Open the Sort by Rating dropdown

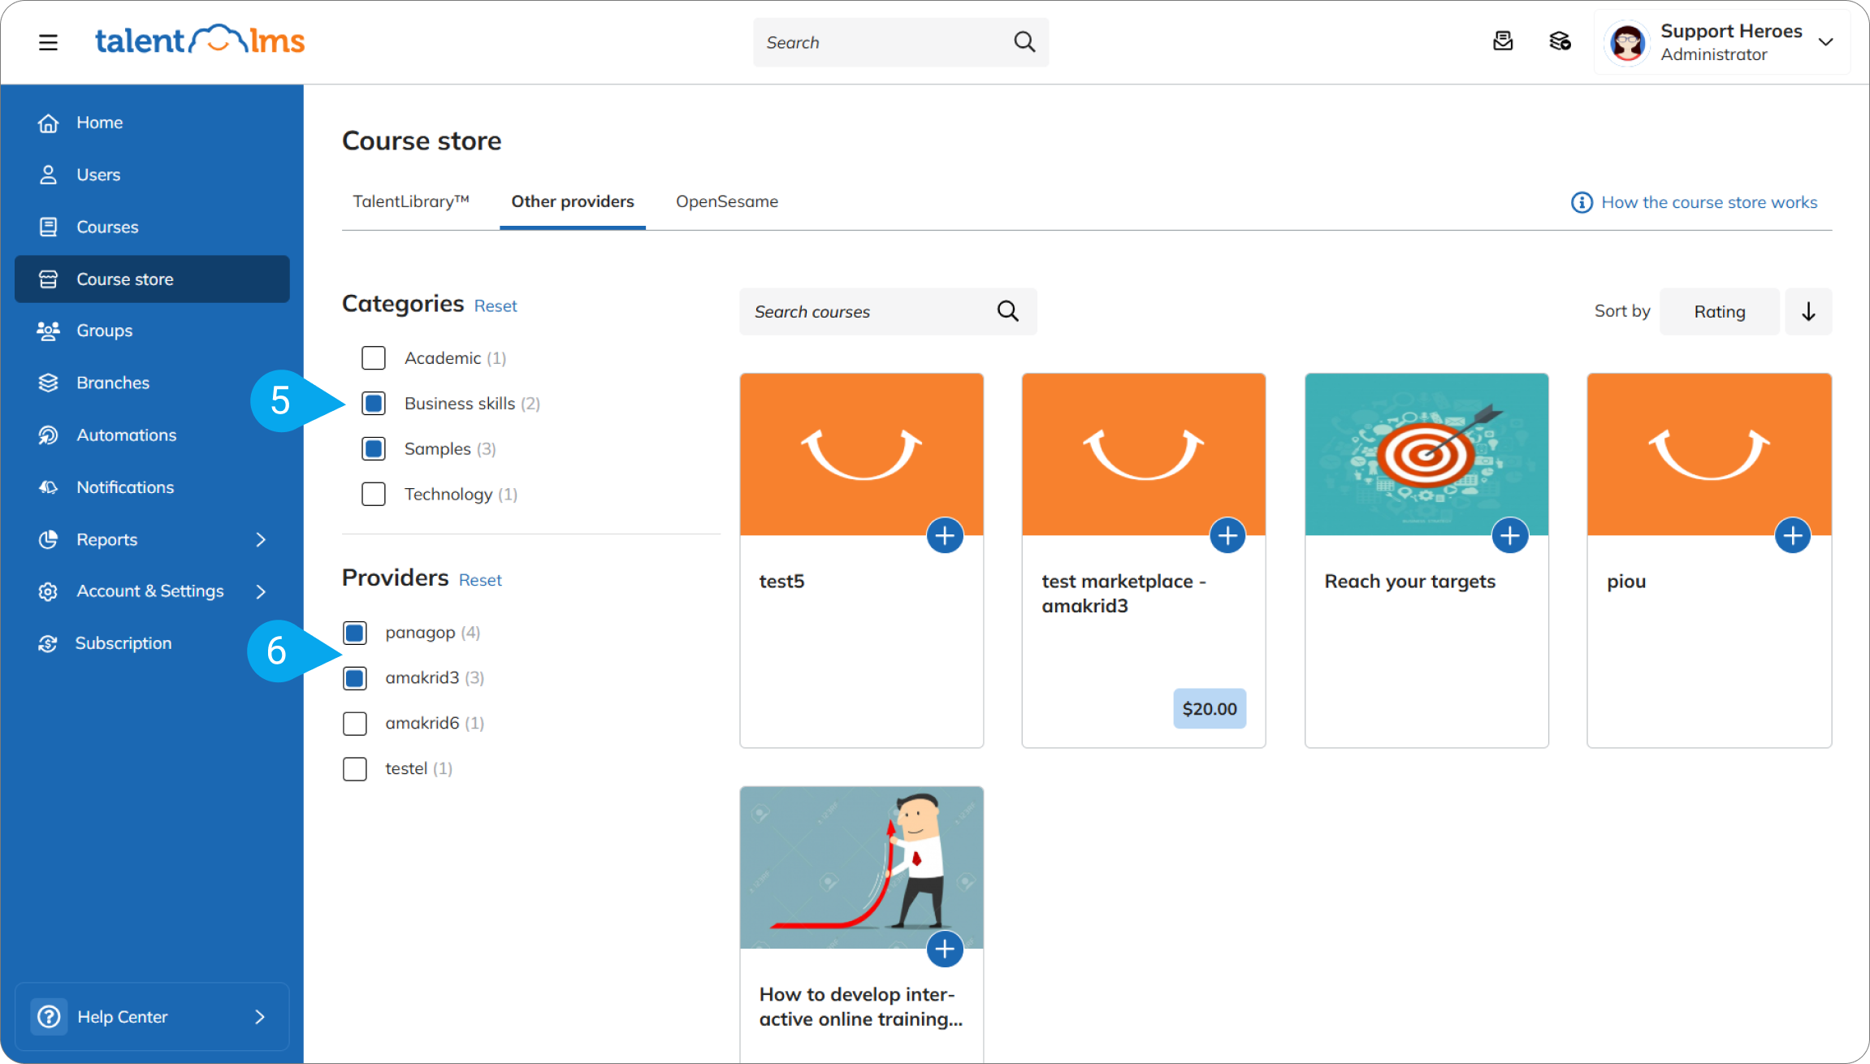1719,312
